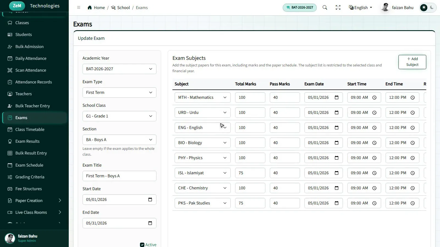Click the BAT-2026-2027 session badge
The image size is (440, 247).
[x=299, y=7]
